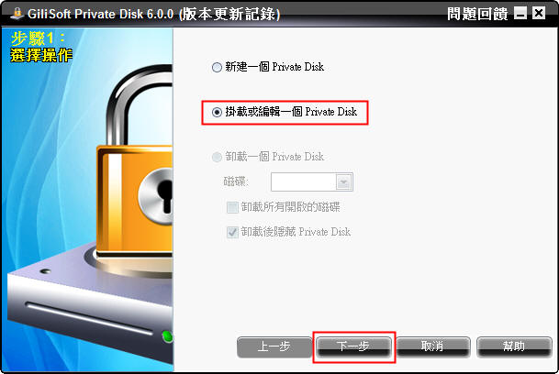Click the GiliSoft lock icon in title bar
The height and width of the screenshot is (374, 559).
click(17, 13)
